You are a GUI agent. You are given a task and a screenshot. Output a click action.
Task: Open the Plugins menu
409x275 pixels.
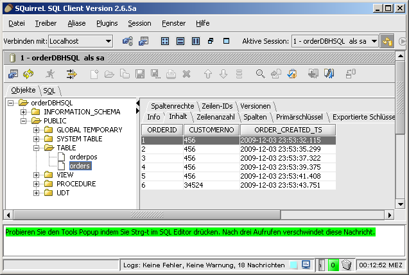click(107, 23)
